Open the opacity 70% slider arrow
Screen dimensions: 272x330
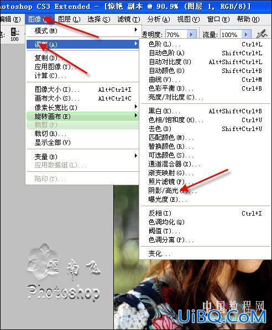click(191, 34)
